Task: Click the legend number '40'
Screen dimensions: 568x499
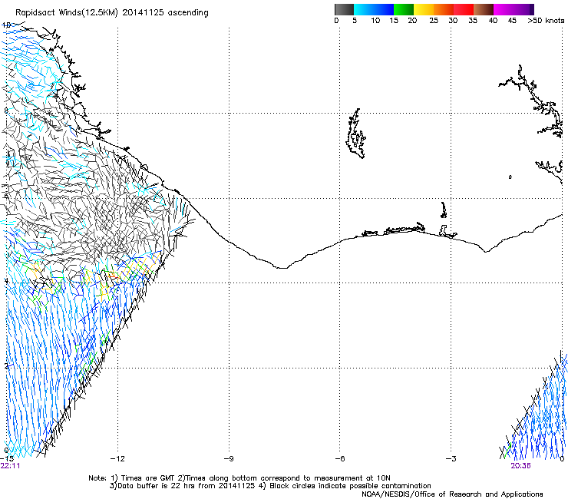Action: (493, 21)
